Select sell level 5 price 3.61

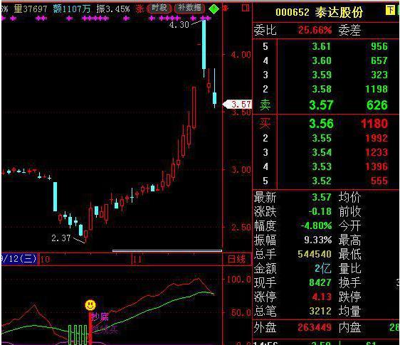tap(321, 46)
